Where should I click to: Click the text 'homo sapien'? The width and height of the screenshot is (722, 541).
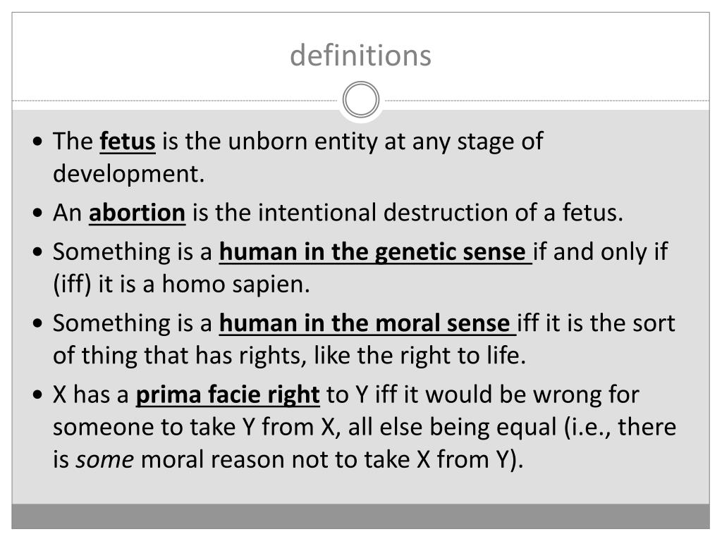click(235, 285)
